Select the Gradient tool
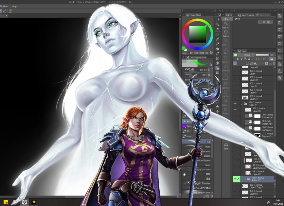This screenshot has height=206, width=284. 217,73
